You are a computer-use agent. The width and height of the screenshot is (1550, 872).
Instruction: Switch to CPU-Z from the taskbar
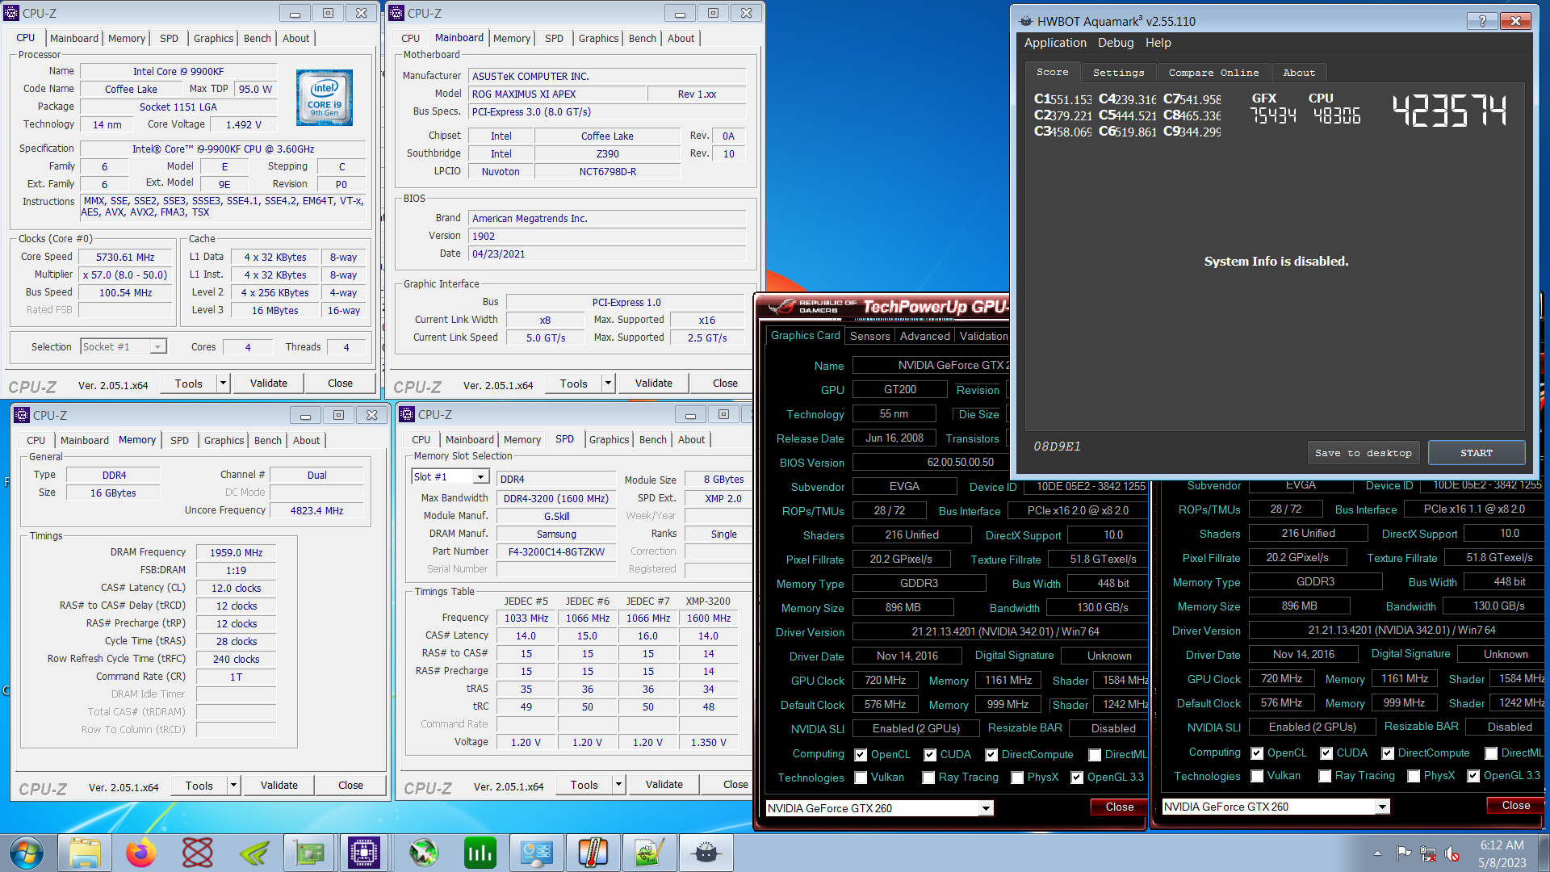pos(364,853)
